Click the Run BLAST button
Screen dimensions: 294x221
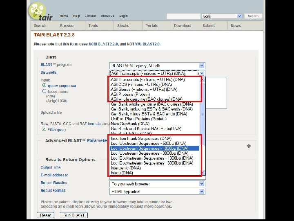74,215
